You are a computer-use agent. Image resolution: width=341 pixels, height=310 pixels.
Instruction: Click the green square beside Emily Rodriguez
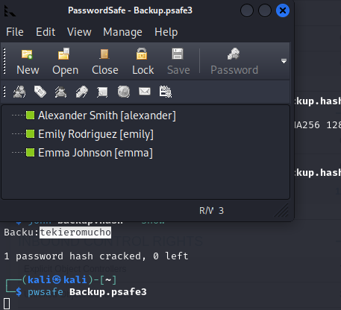(x=30, y=134)
